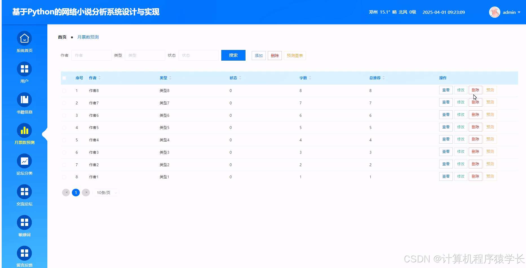This screenshot has width=526, height=268.
Task: Check the row for 作者6
Action: (x=64, y=115)
